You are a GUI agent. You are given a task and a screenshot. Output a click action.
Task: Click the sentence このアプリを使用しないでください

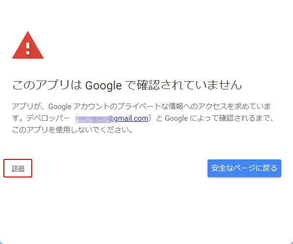(73, 131)
